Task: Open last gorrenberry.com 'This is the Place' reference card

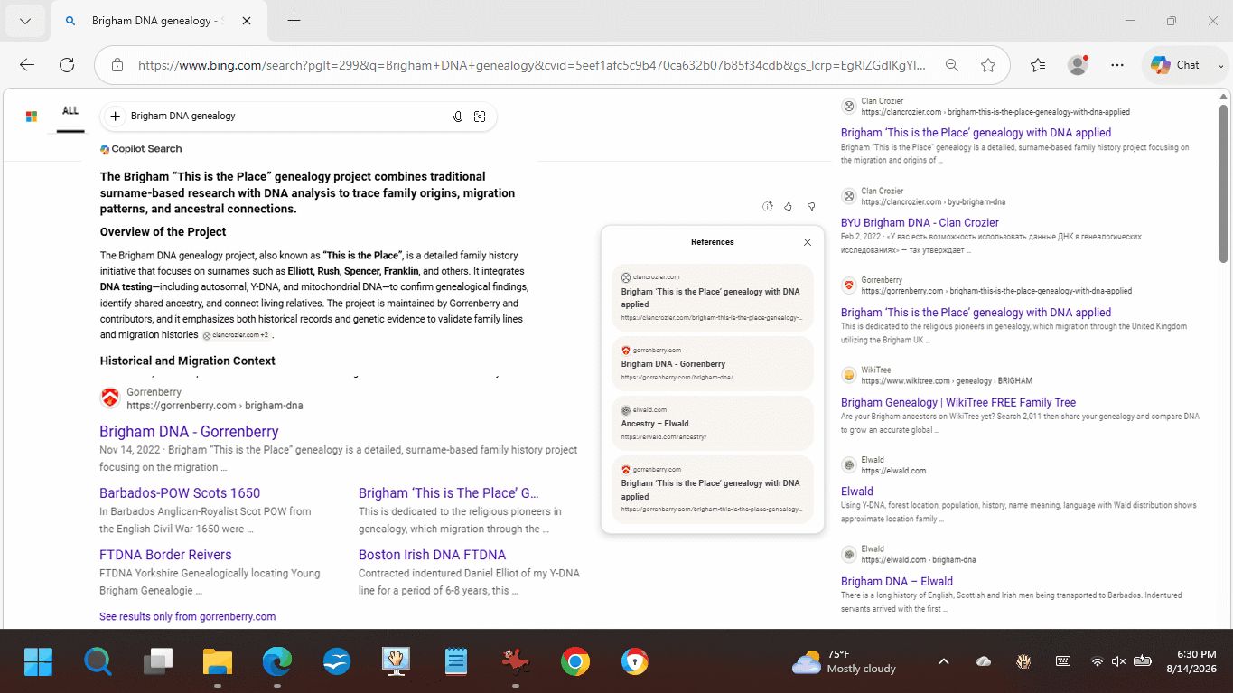Action: click(x=713, y=490)
